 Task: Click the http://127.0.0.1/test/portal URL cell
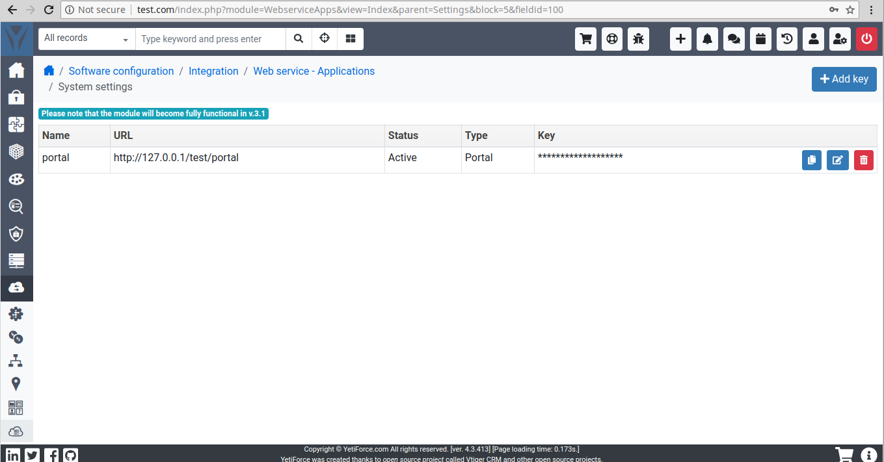(x=247, y=160)
